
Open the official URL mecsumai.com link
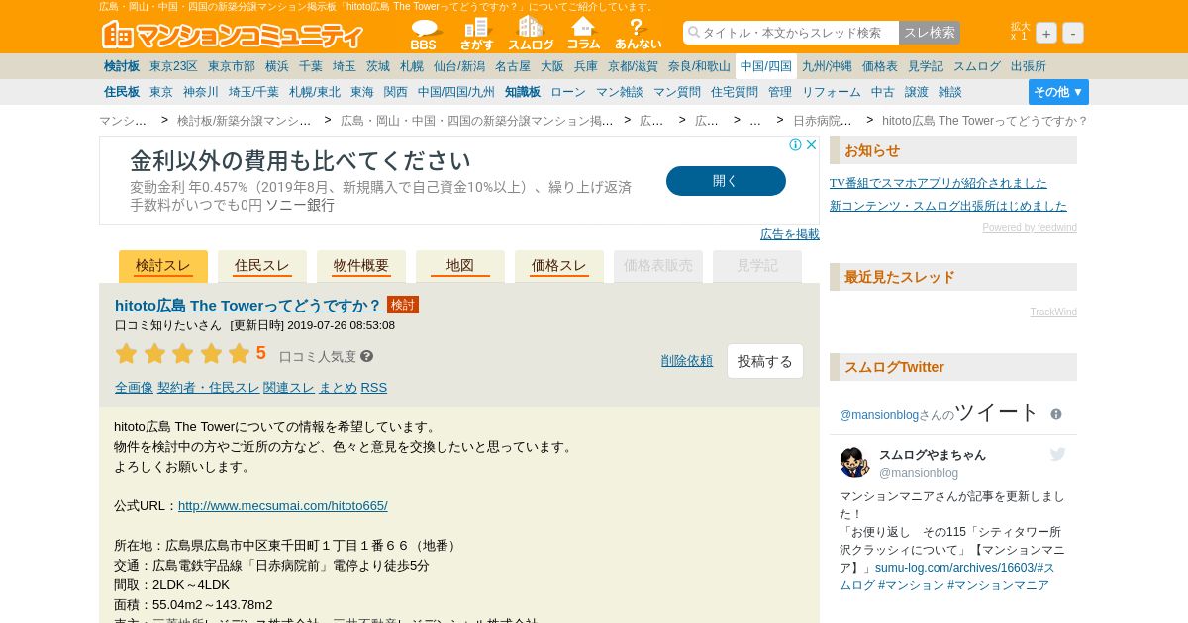pyautogui.click(x=283, y=505)
